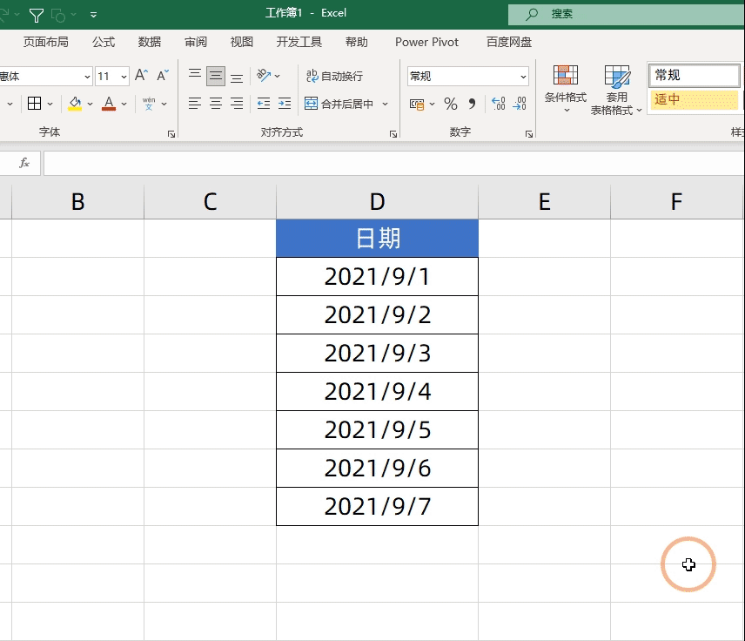Switch to the Power Pivot tab
This screenshot has width=745, height=641.
click(x=426, y=42)
